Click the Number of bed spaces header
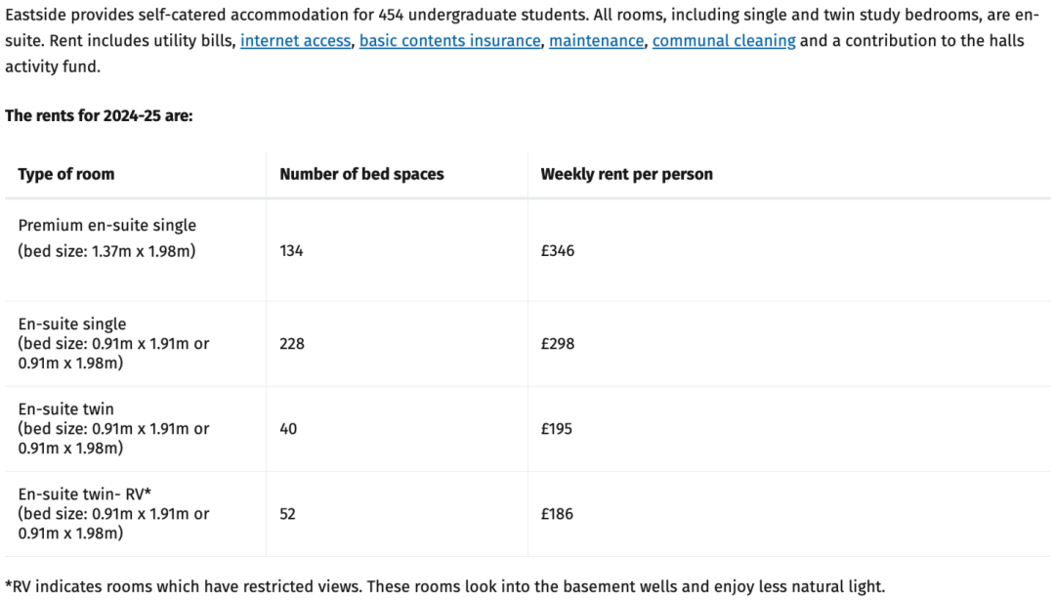Image resolution: width=1055 pixels, height=600 pixels. pyautogui.click(x=361, y=174)
